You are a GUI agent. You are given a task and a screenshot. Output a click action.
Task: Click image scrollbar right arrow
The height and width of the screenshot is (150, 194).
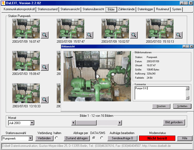click(x=120, y=123)
